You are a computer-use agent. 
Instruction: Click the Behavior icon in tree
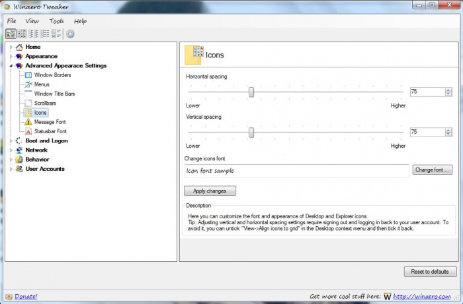[19, 160]
